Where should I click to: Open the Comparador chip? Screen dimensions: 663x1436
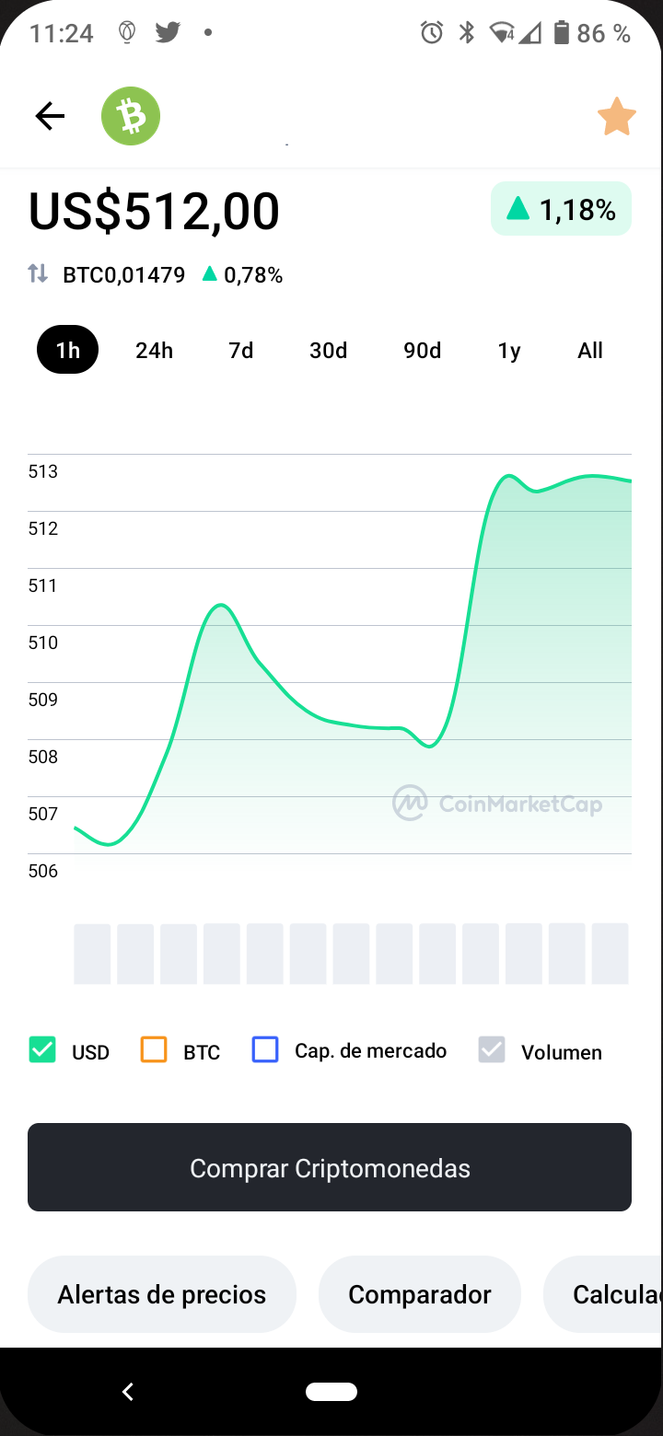click(x=420, y=1294)
